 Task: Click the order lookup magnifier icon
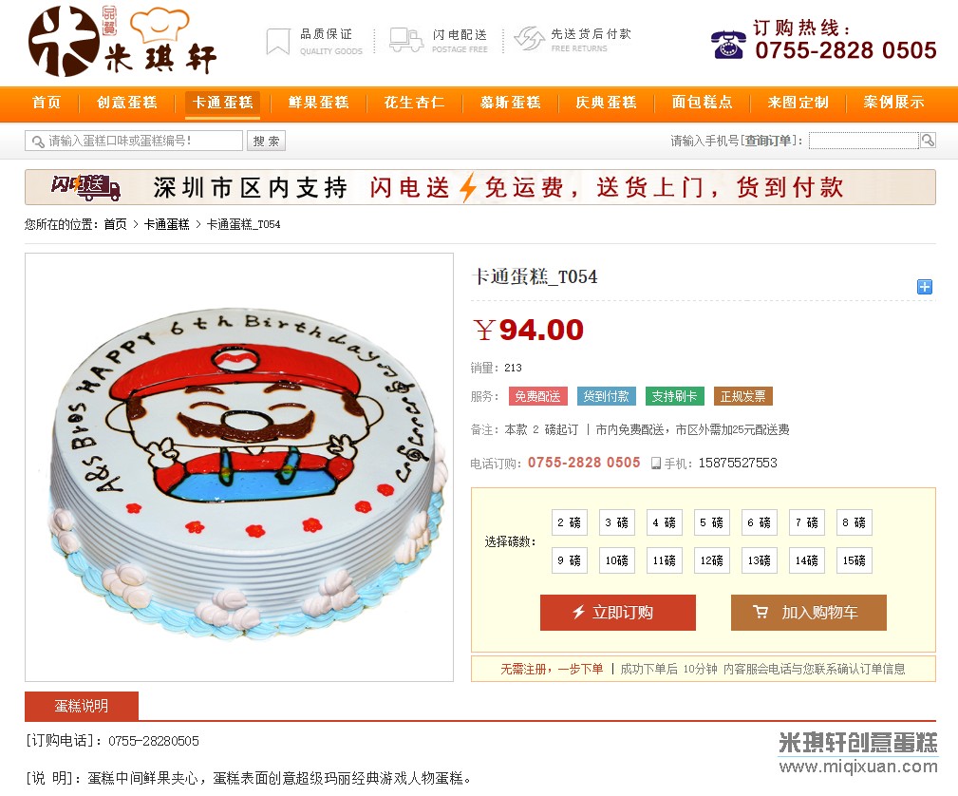point(928,141)
